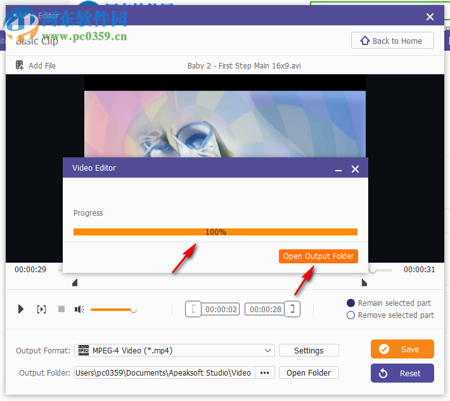Click the Output Folder path field
450x401 pixels.
(165, 373)
